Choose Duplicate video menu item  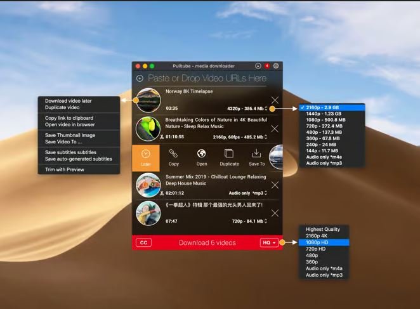coord(79,107)
